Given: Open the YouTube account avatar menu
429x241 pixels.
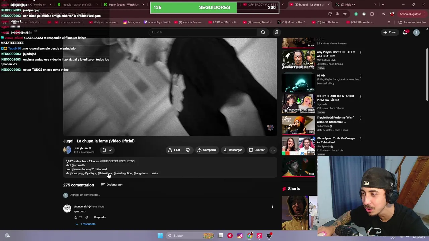Looking at the screenshot, I should 416,32.
